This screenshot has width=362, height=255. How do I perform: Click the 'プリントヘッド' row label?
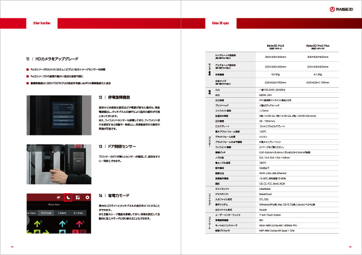coord(222,106)
